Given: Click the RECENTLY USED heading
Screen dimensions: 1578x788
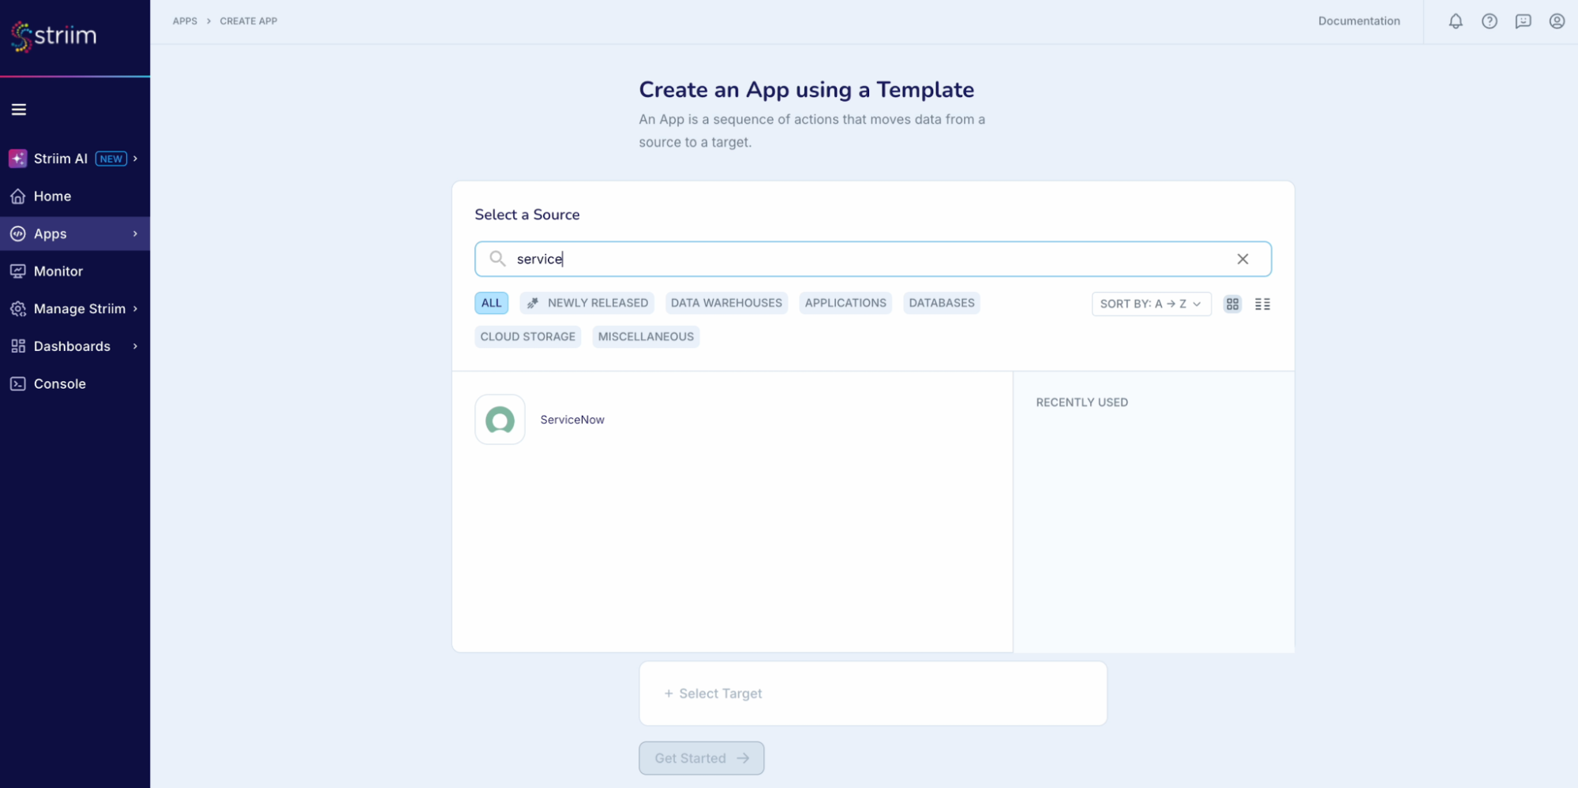Looking at the screenshot, I should click(1081, 402).
